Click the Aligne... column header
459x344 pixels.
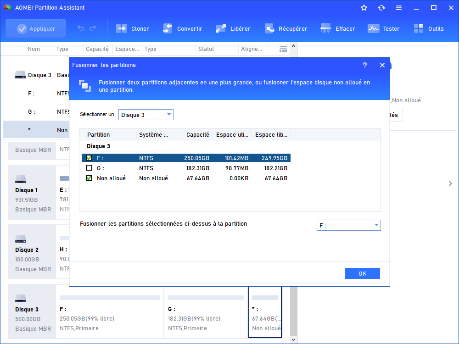(252, 49)
